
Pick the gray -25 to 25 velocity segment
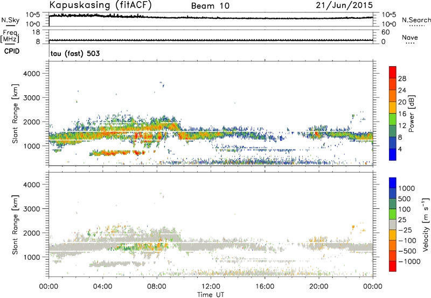click(393, 224)
